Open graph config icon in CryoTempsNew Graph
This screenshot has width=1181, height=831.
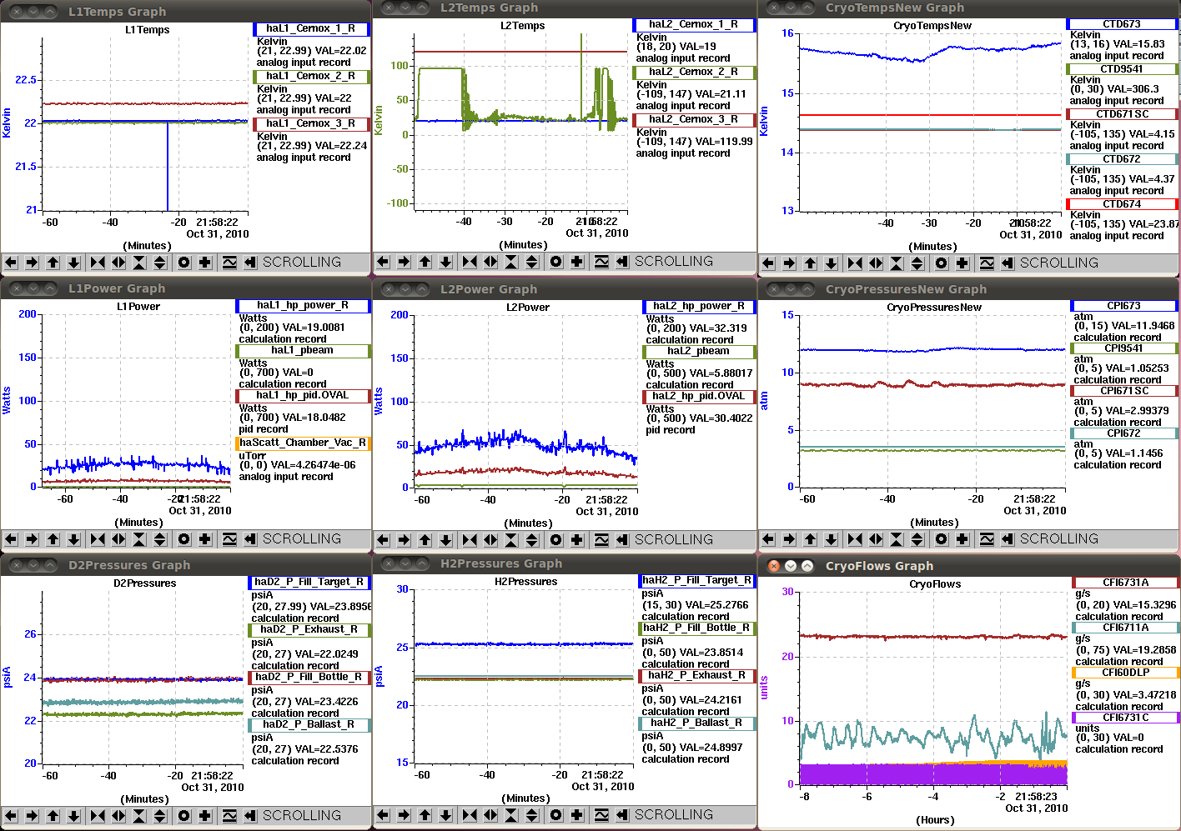(x=987, y=263)
